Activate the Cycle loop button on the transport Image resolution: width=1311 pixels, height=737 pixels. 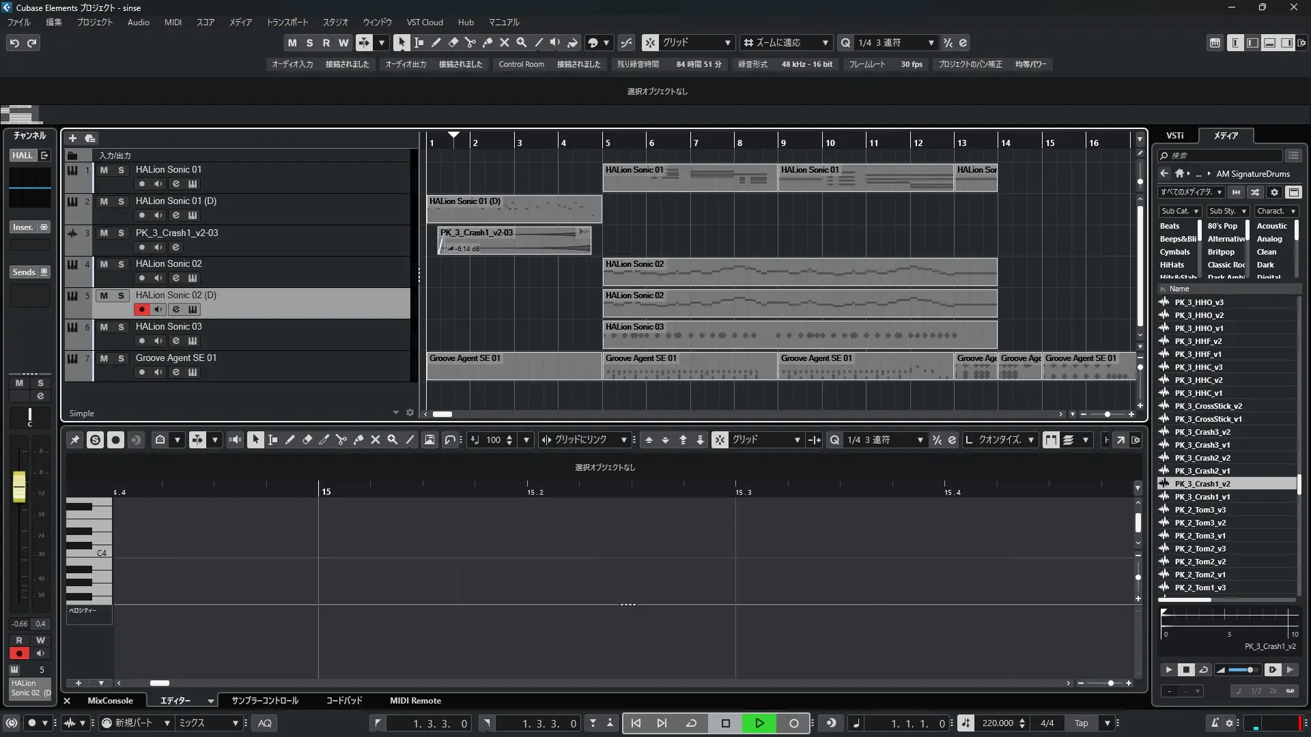click(691, 723)
